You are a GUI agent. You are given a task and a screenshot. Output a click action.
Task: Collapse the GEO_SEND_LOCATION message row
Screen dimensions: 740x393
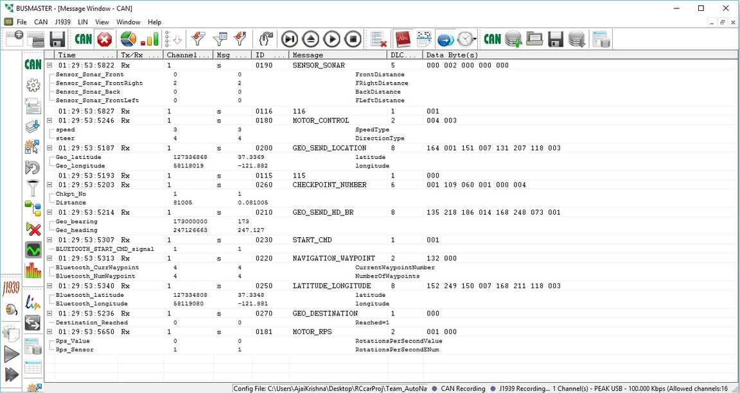click(49, 148)
